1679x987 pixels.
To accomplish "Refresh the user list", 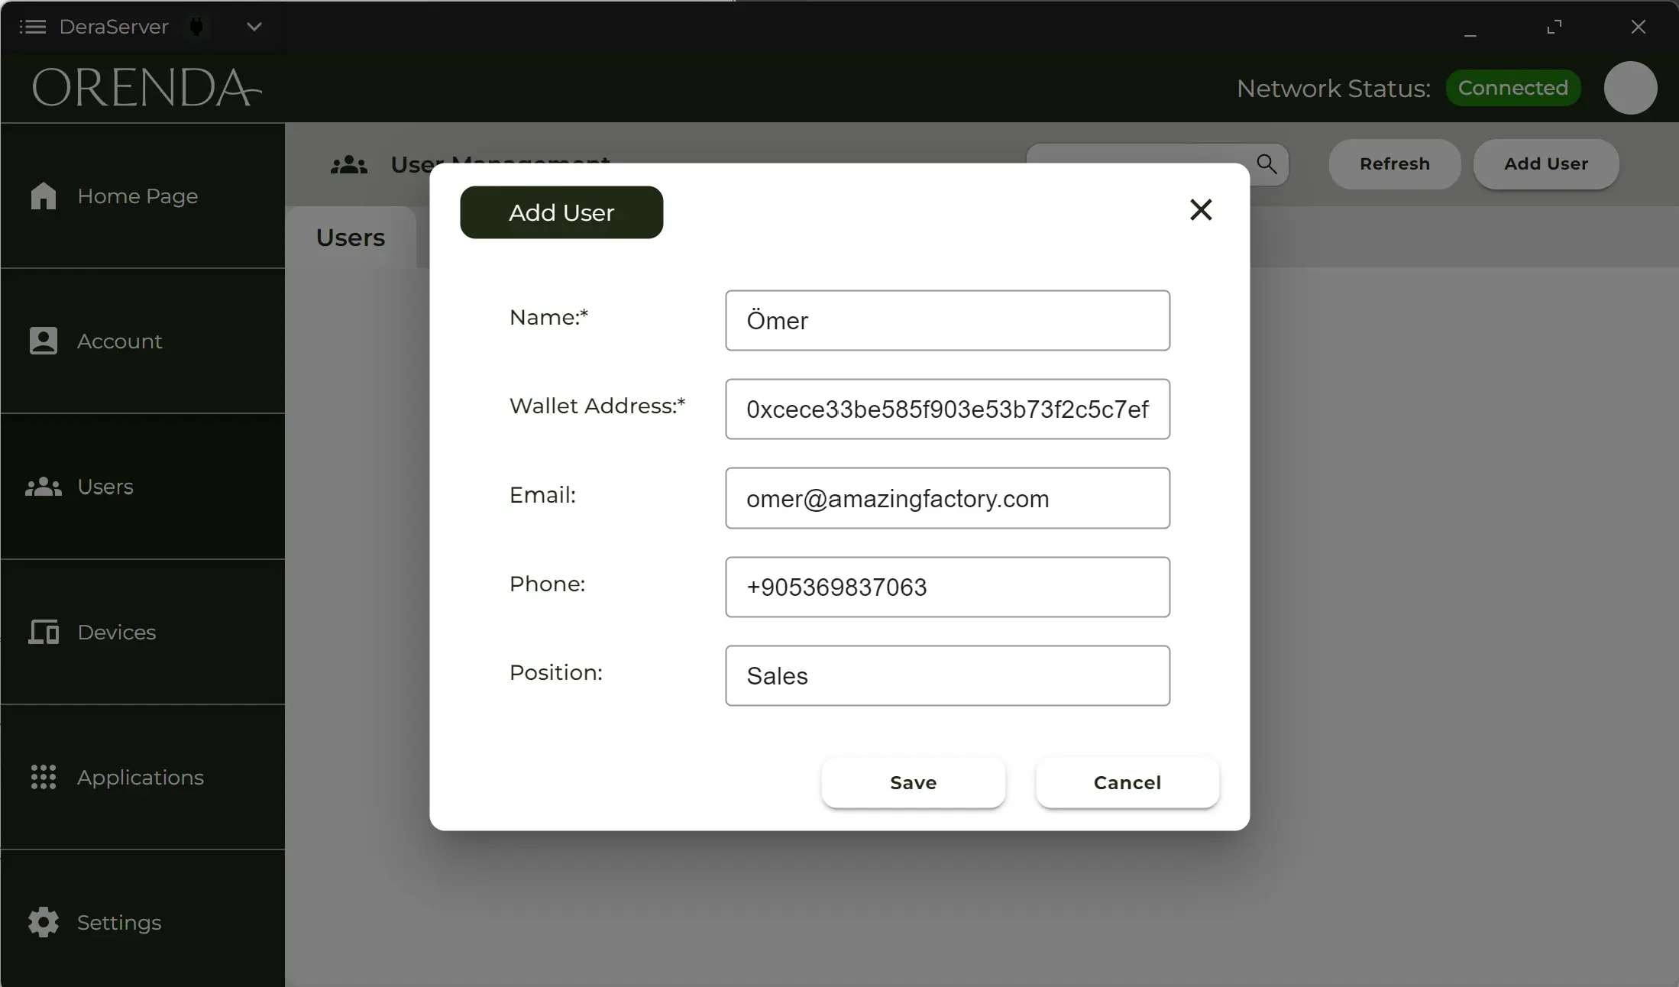I will (1394, 164).
